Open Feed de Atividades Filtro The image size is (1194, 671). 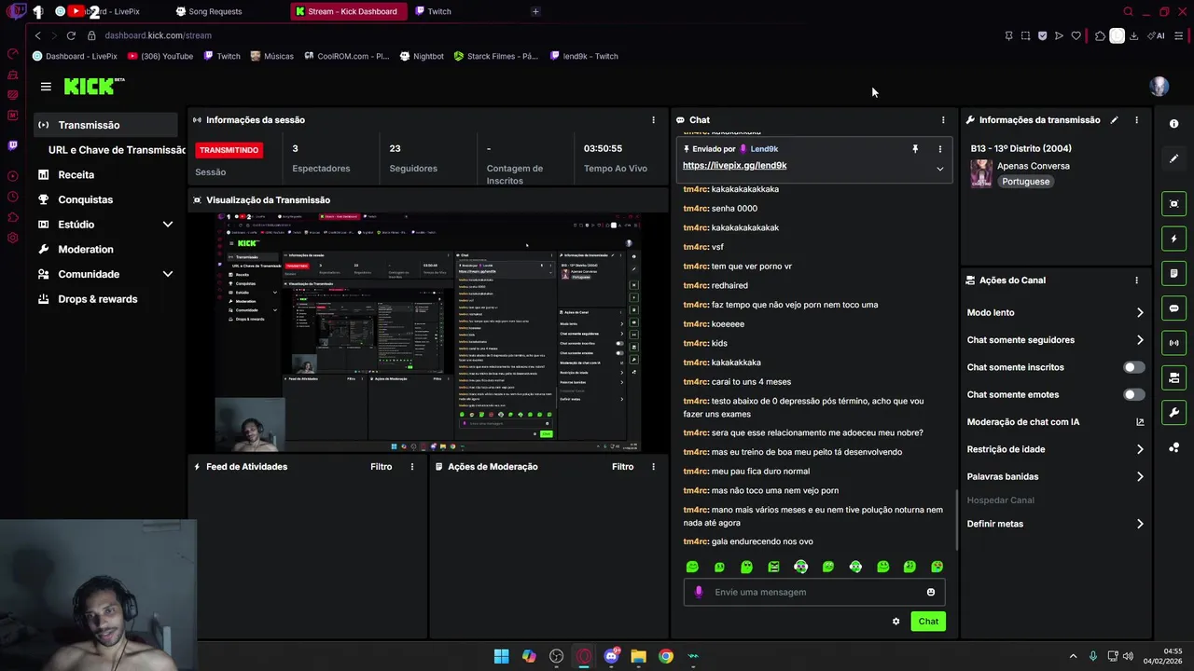click(381, 467)
